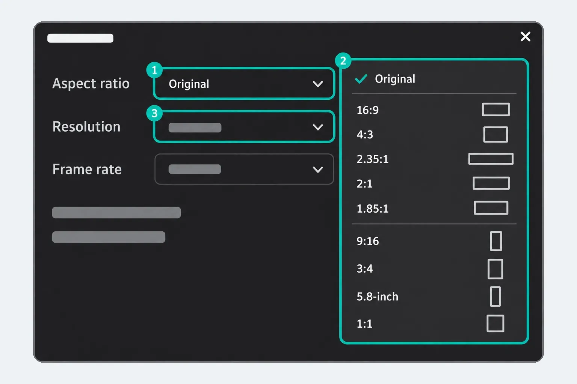Choose the 4:3 aspect ratio
Viewport: 577px width, 384px height.
click(434, 134)
